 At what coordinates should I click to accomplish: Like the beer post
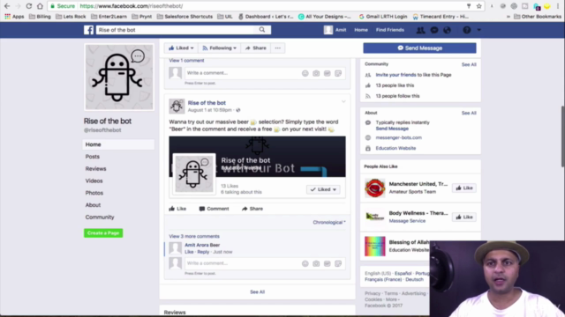coord(177,209)
